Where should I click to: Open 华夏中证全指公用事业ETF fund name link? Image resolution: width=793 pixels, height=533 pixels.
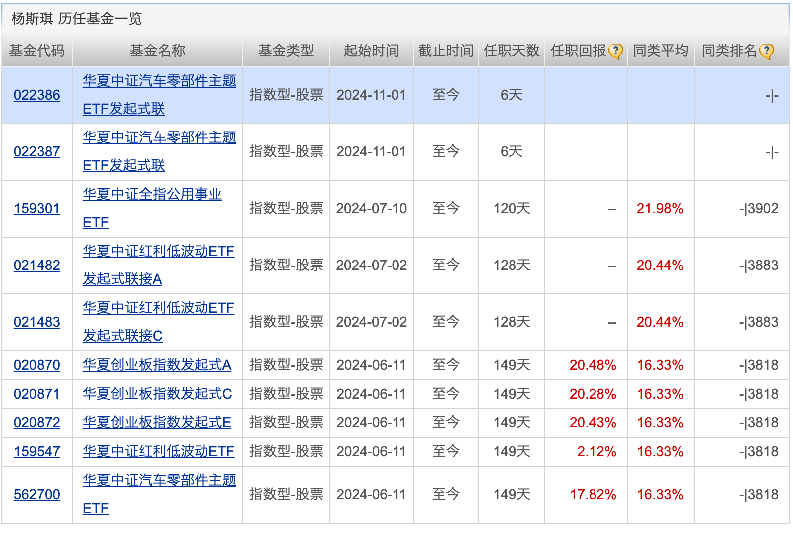pos(152,208)
